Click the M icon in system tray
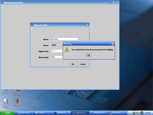This screenshot has height=115, width=153. click(x=142, y=113)
